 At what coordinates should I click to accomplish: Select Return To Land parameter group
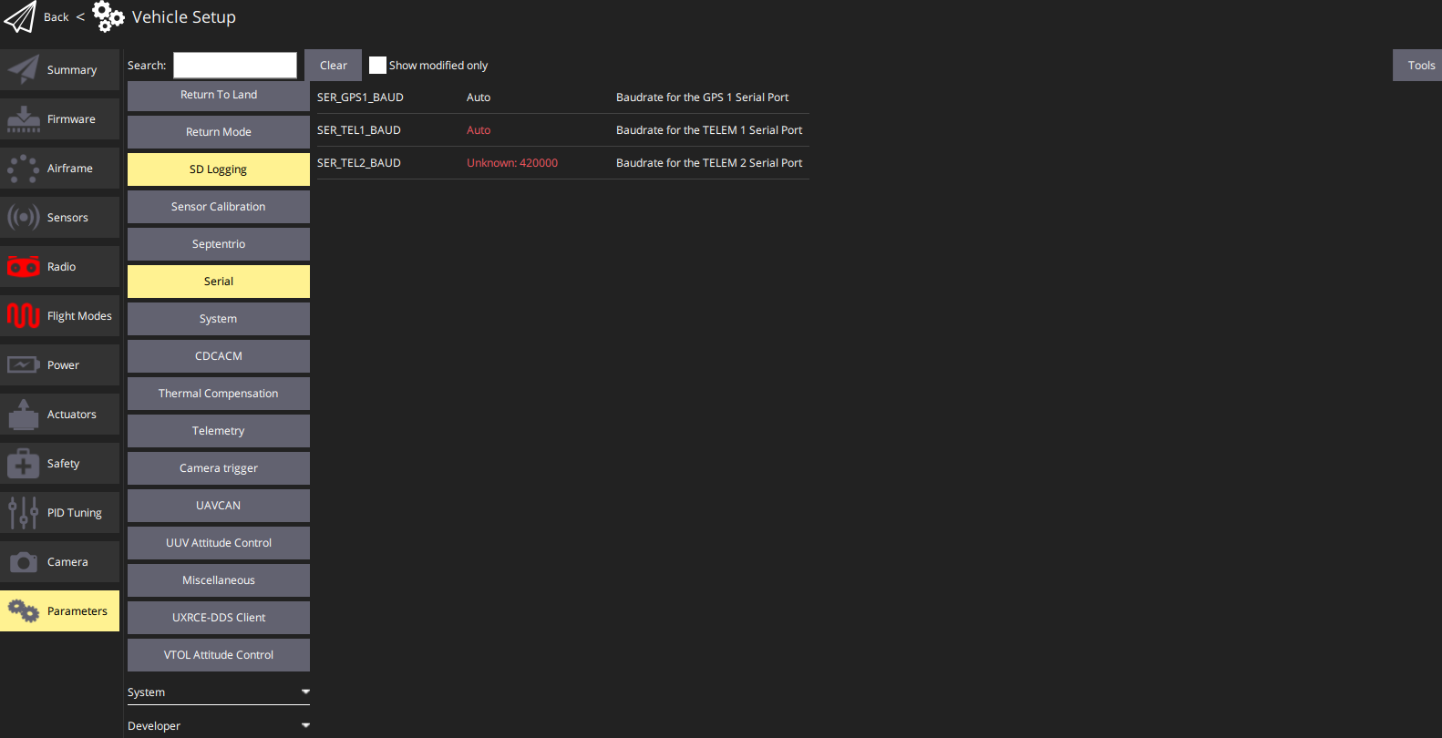tap(219, 95)
